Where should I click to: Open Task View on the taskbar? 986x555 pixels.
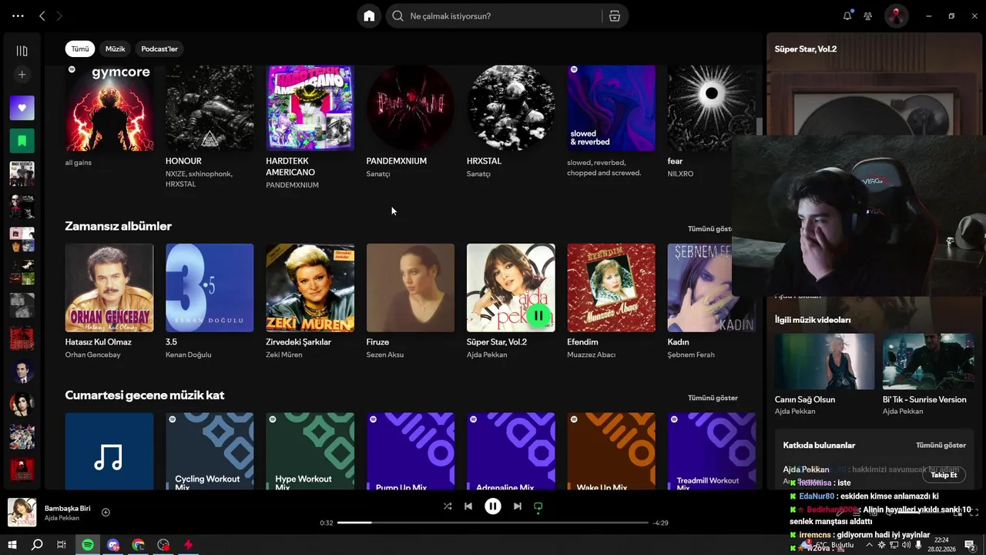coord(62,545)
